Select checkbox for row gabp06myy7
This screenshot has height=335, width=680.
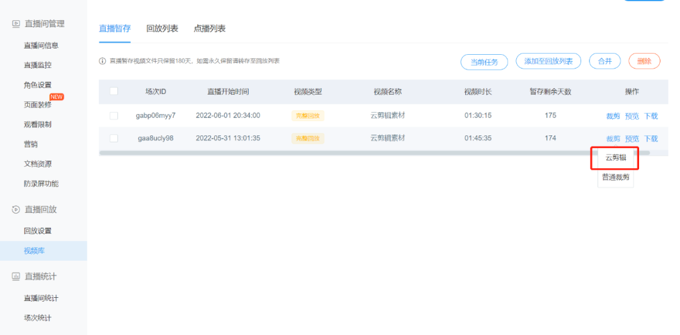click(114, 116)
